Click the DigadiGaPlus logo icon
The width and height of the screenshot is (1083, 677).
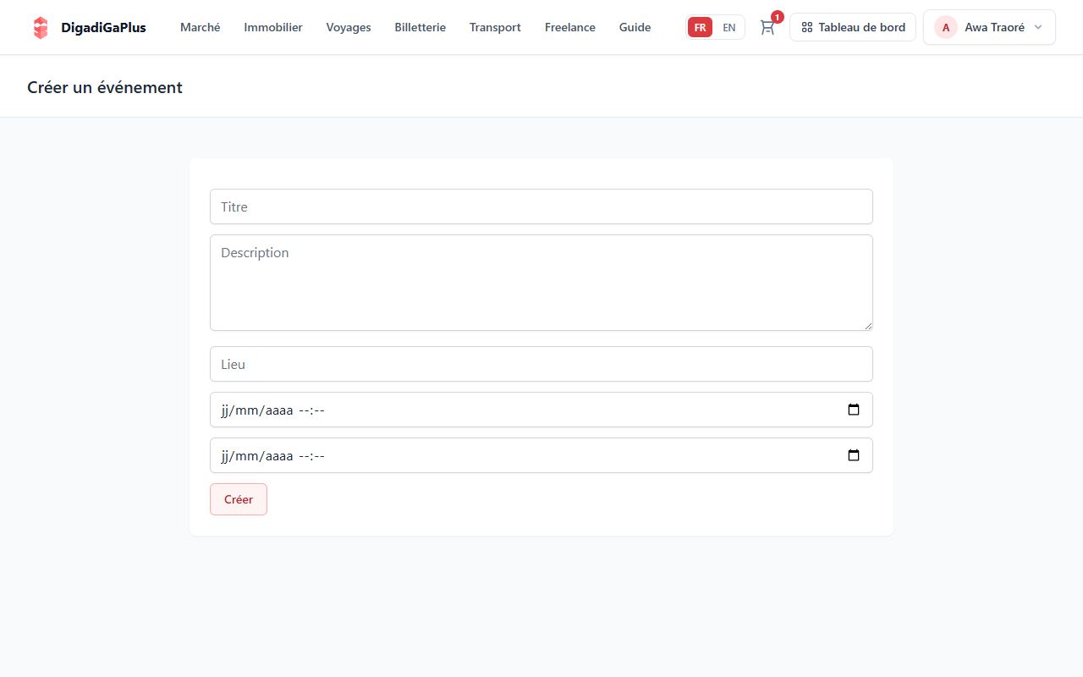coord(41,27)
